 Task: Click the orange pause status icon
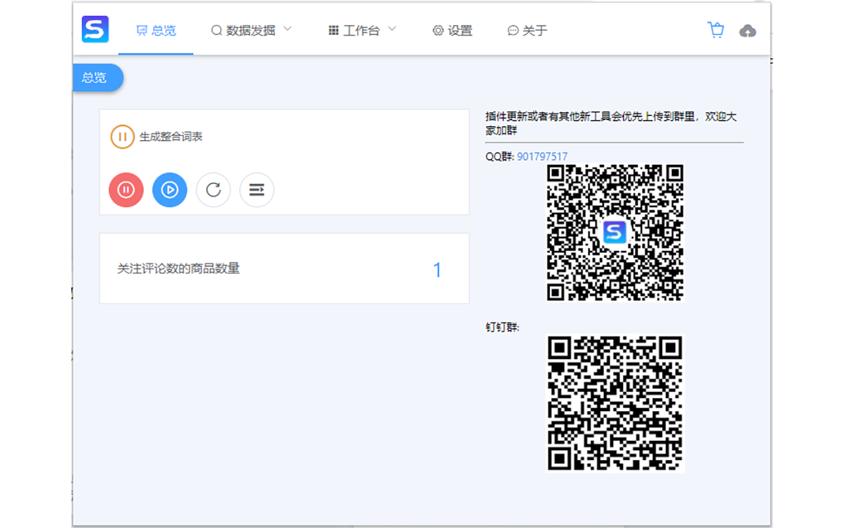(122, 137)
